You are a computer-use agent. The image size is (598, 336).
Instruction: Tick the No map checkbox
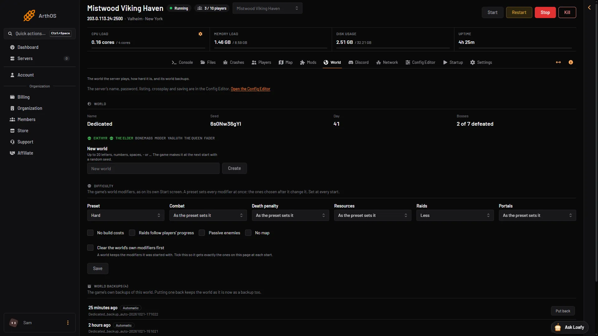[248, 233]
